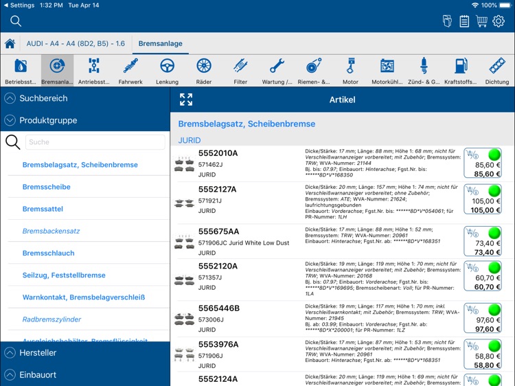Select Bremsbackensatz product group
The width and height of the screenshot is (515, 386).
pyautogui.click(x=51, y=231)
